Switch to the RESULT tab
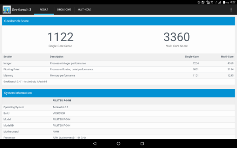Image resolution: width=237 pixels, height=148 pixels. click(x=44, y=9)
